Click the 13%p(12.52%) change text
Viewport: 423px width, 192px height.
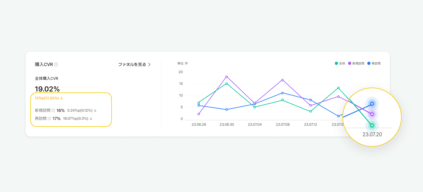coord(47,98)
